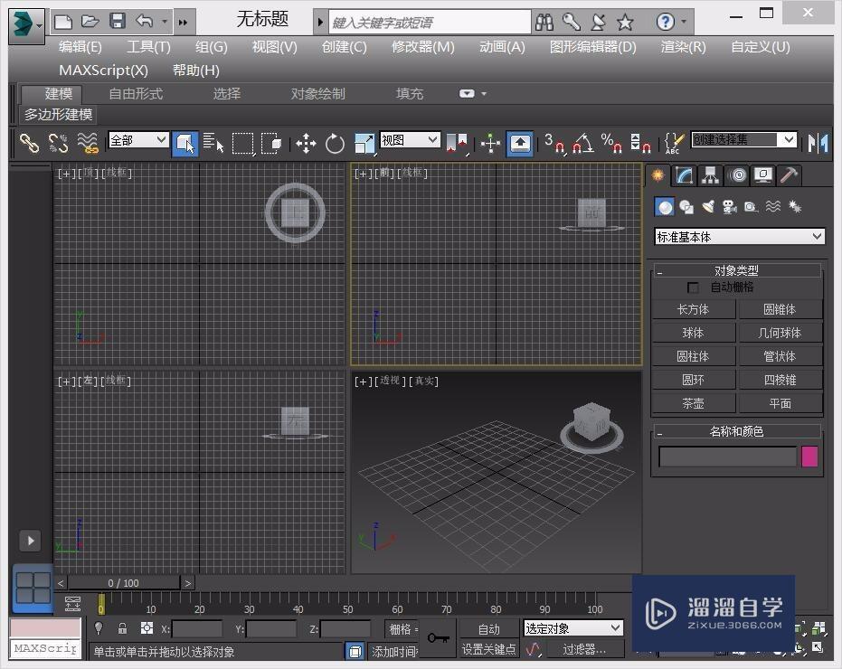Image resolution: width=842 pixels, height=669 pixels.
Task: Open the Modify panel tab icon
Action: (x=685, y=175)
